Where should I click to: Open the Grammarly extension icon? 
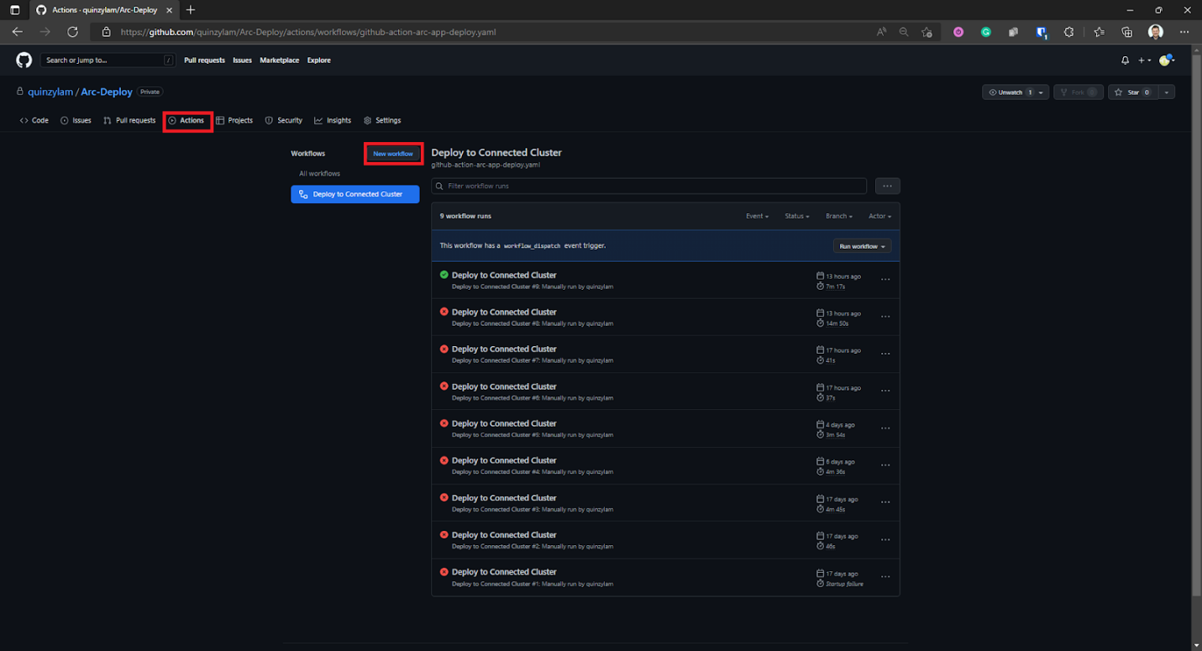pyautogui.click(x=986, y=32)
